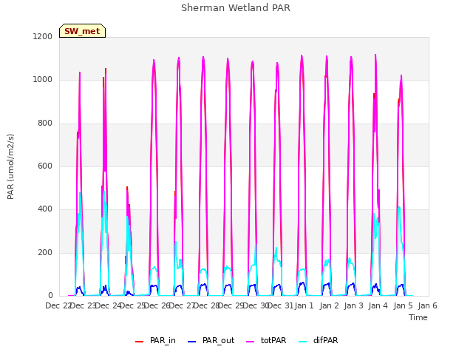Viewport: 473px width, 355px height.
Task: Click the 1200 y-axis tick label
Action: (x=43, y=36)
